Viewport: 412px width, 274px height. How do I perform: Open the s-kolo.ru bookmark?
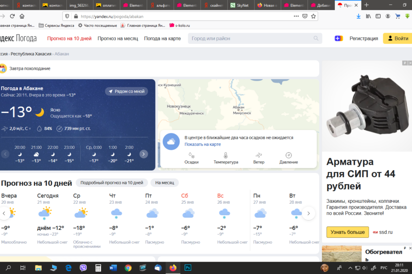pyautogui.click(x=180, y=26)
